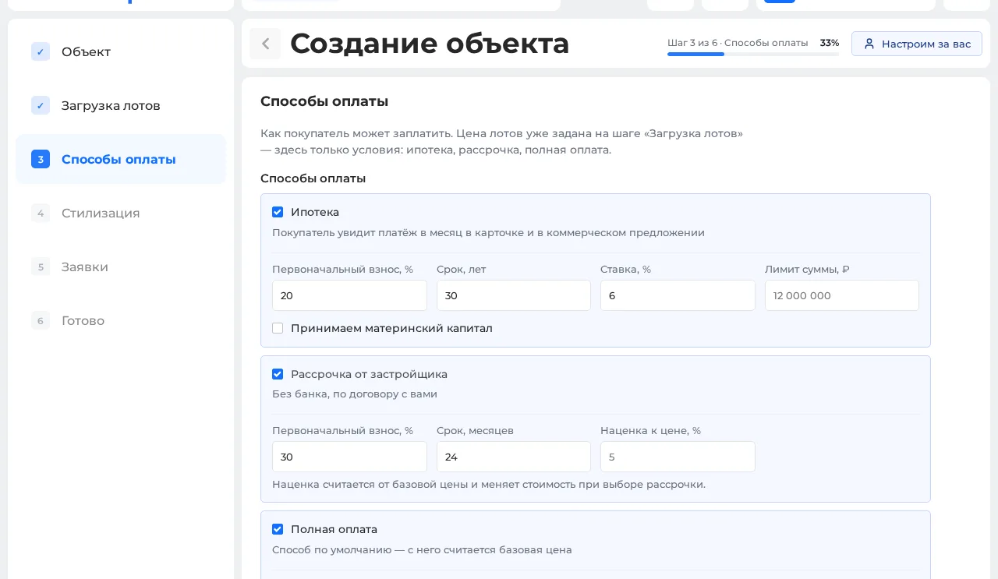Image resolution: width=998 pixels, height=579 pixels.
Task: Click step number 4 badge icon
Action: pos(41,213)
